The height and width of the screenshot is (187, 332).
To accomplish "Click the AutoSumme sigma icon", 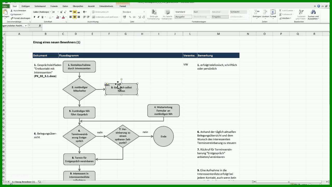I will tap(280, 11).
